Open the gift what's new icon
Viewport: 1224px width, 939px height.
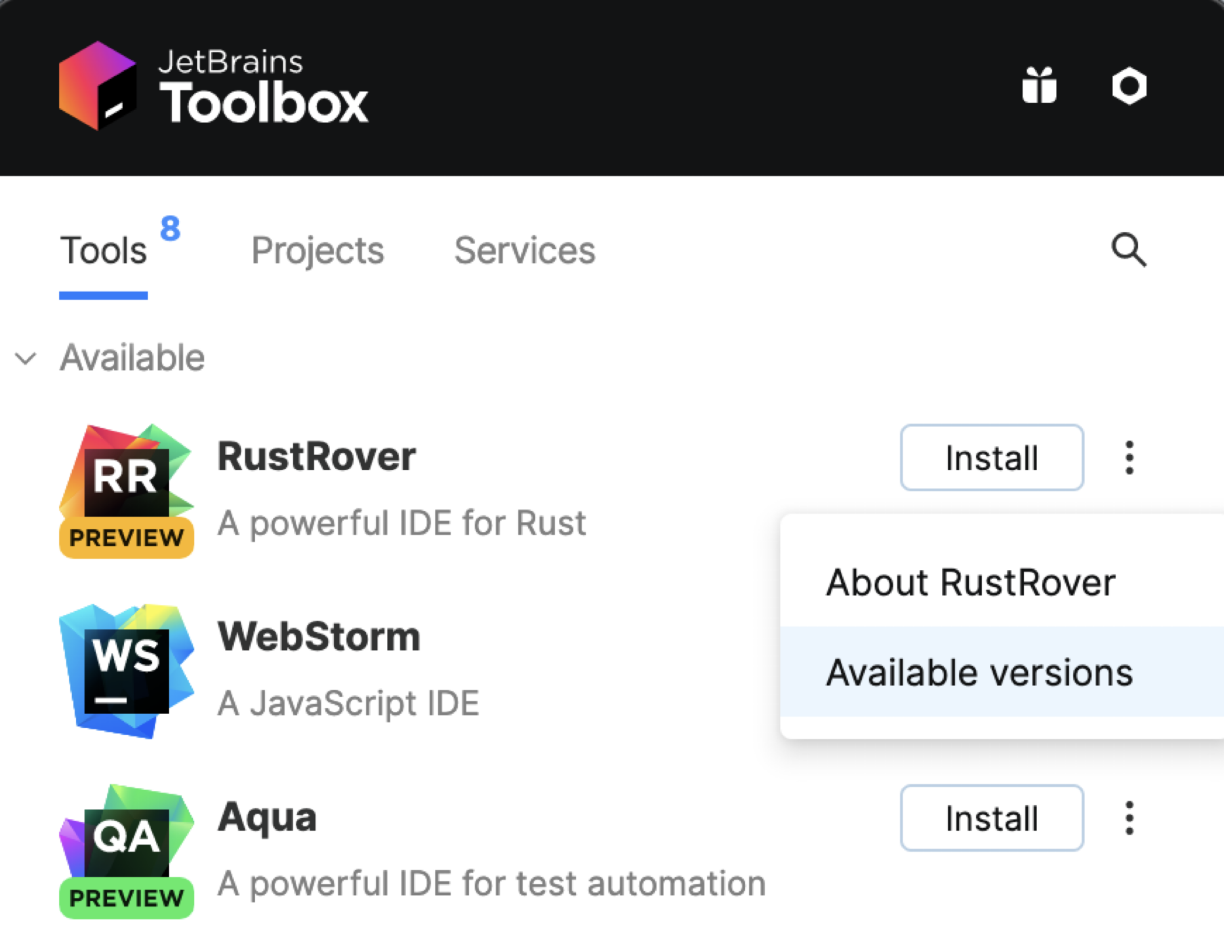pyautogui.click(x=1039, y=85)
